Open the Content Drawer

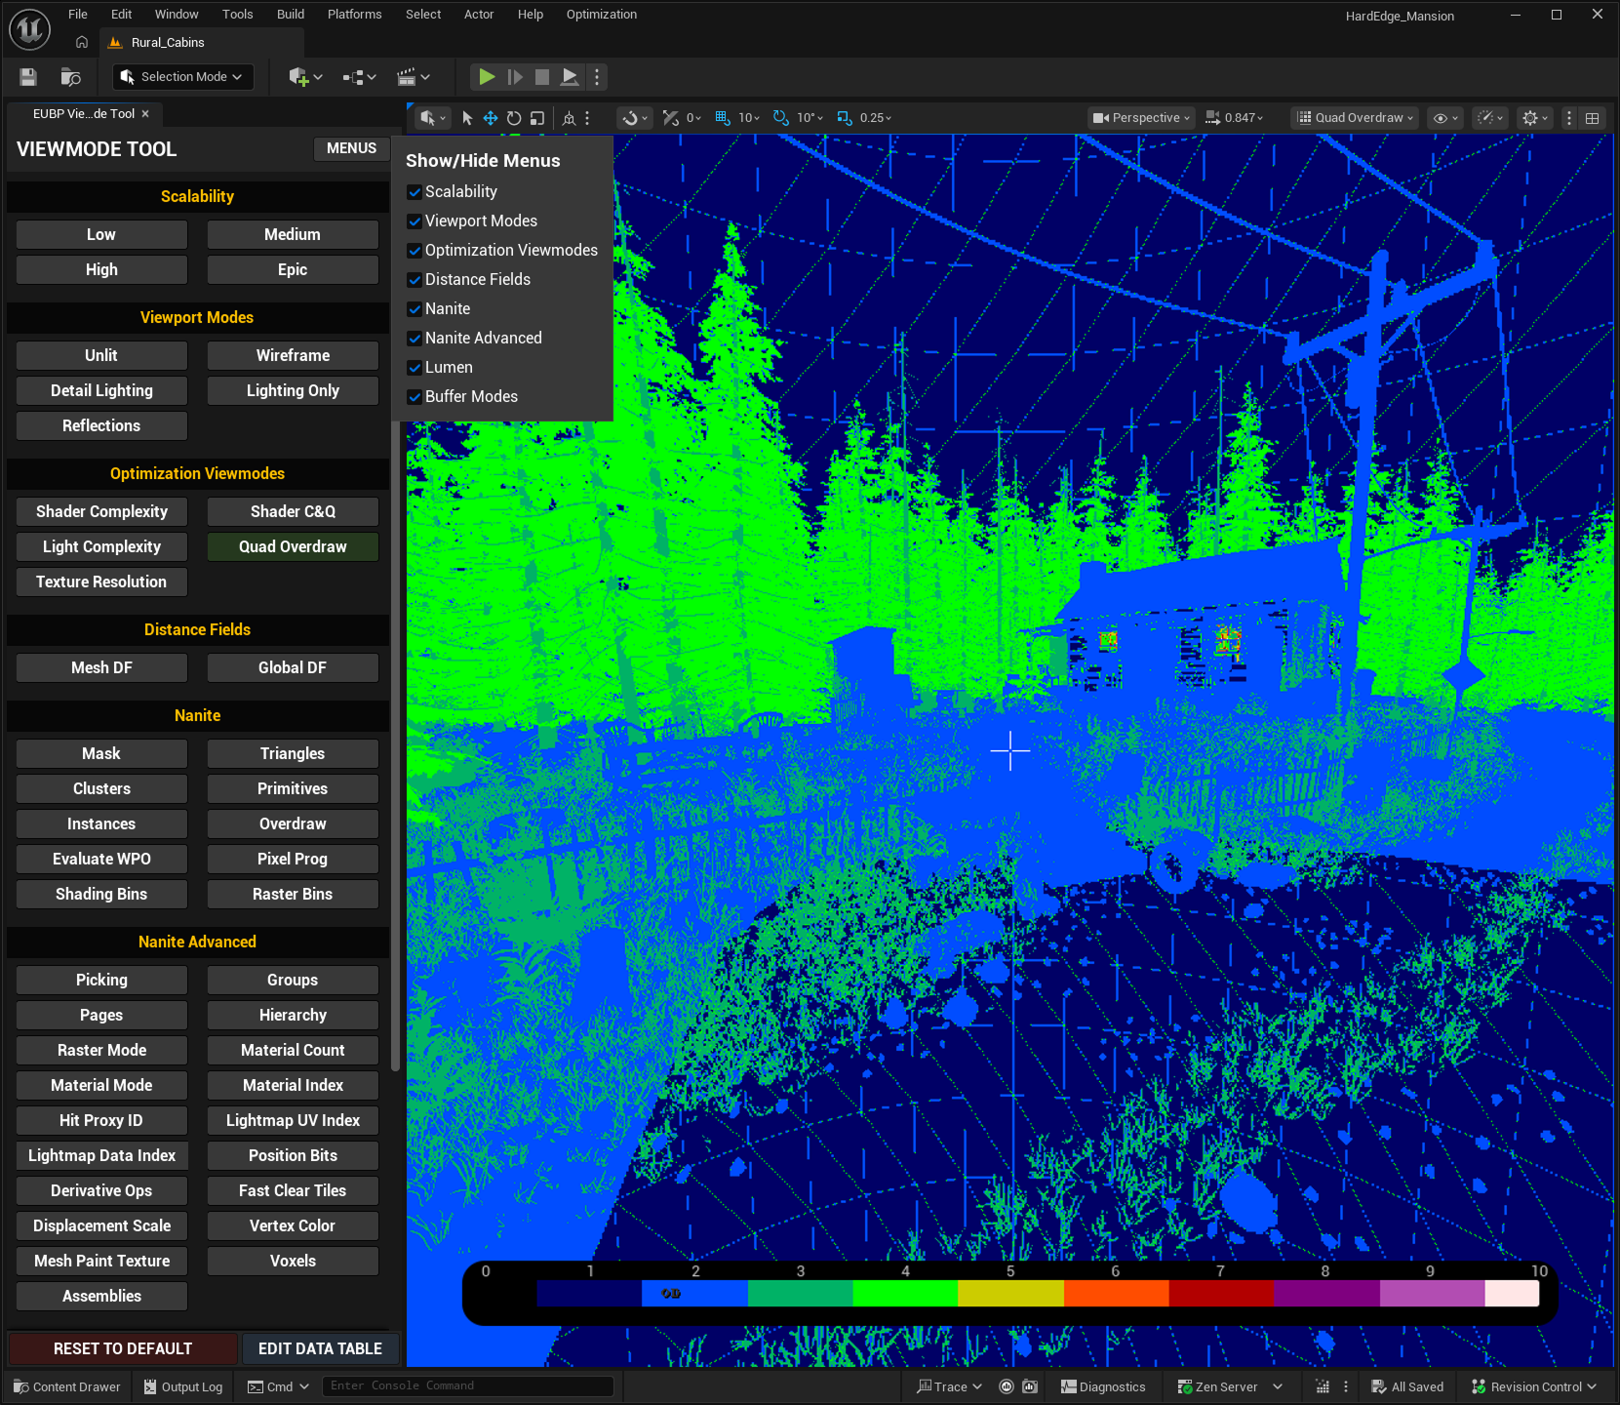pyautogui.click(x=67, y=1386)
